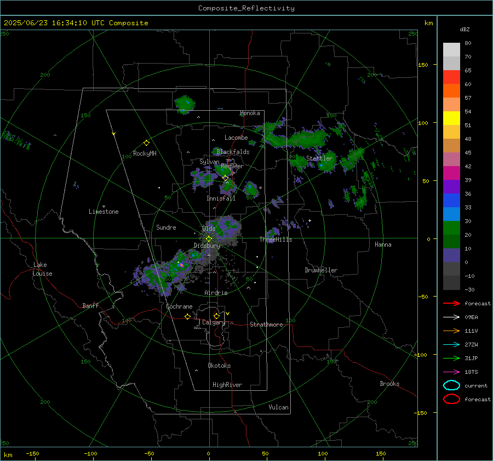
Task: Select the Calgary city label
Action: tap(214, 322)
